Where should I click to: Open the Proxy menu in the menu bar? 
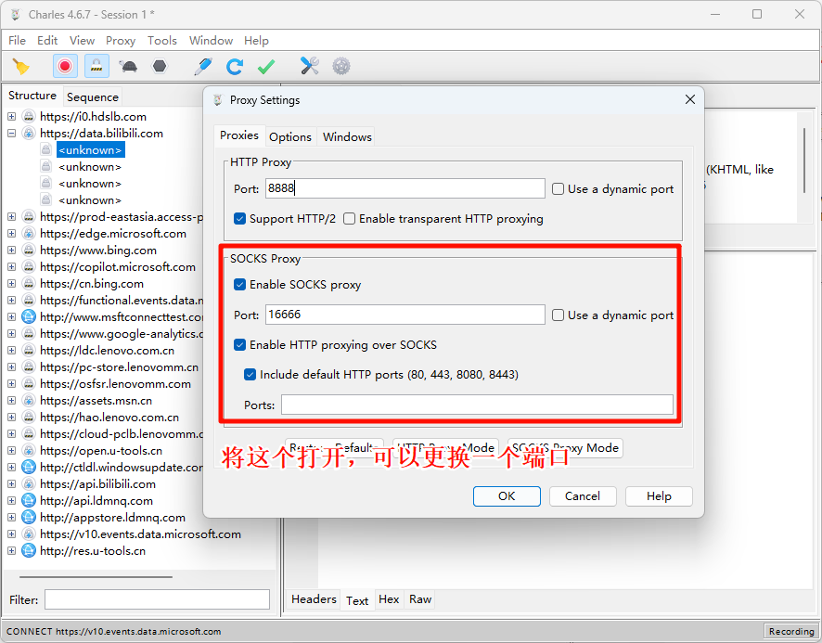coord(121,40)
